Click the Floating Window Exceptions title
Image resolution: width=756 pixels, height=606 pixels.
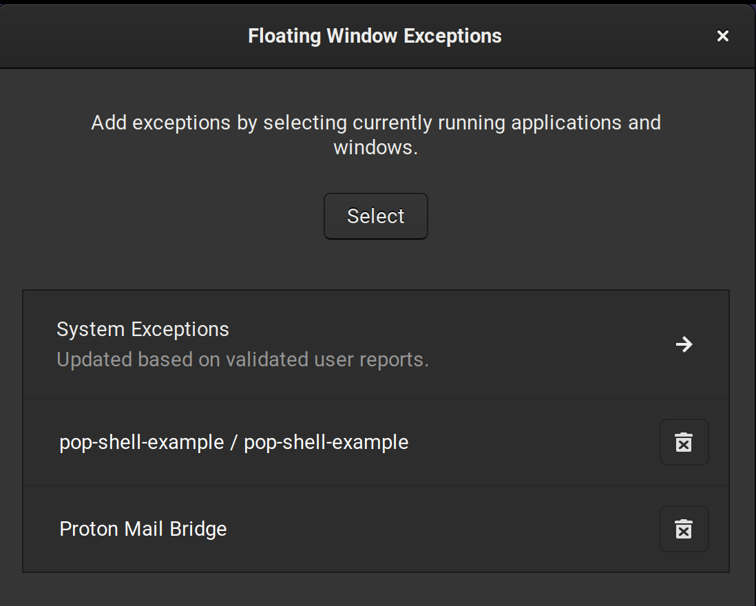coord(375,35)
